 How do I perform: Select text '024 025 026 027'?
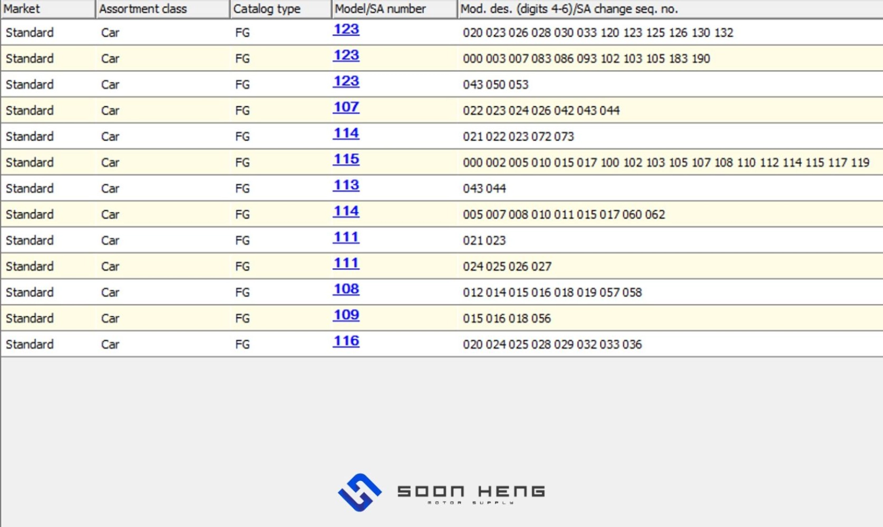click(507, 267)
